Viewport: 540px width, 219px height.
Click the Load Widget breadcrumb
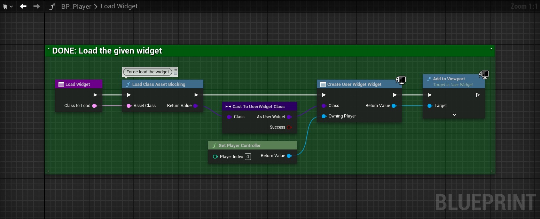pyautogui.click(x=119, y=6)
